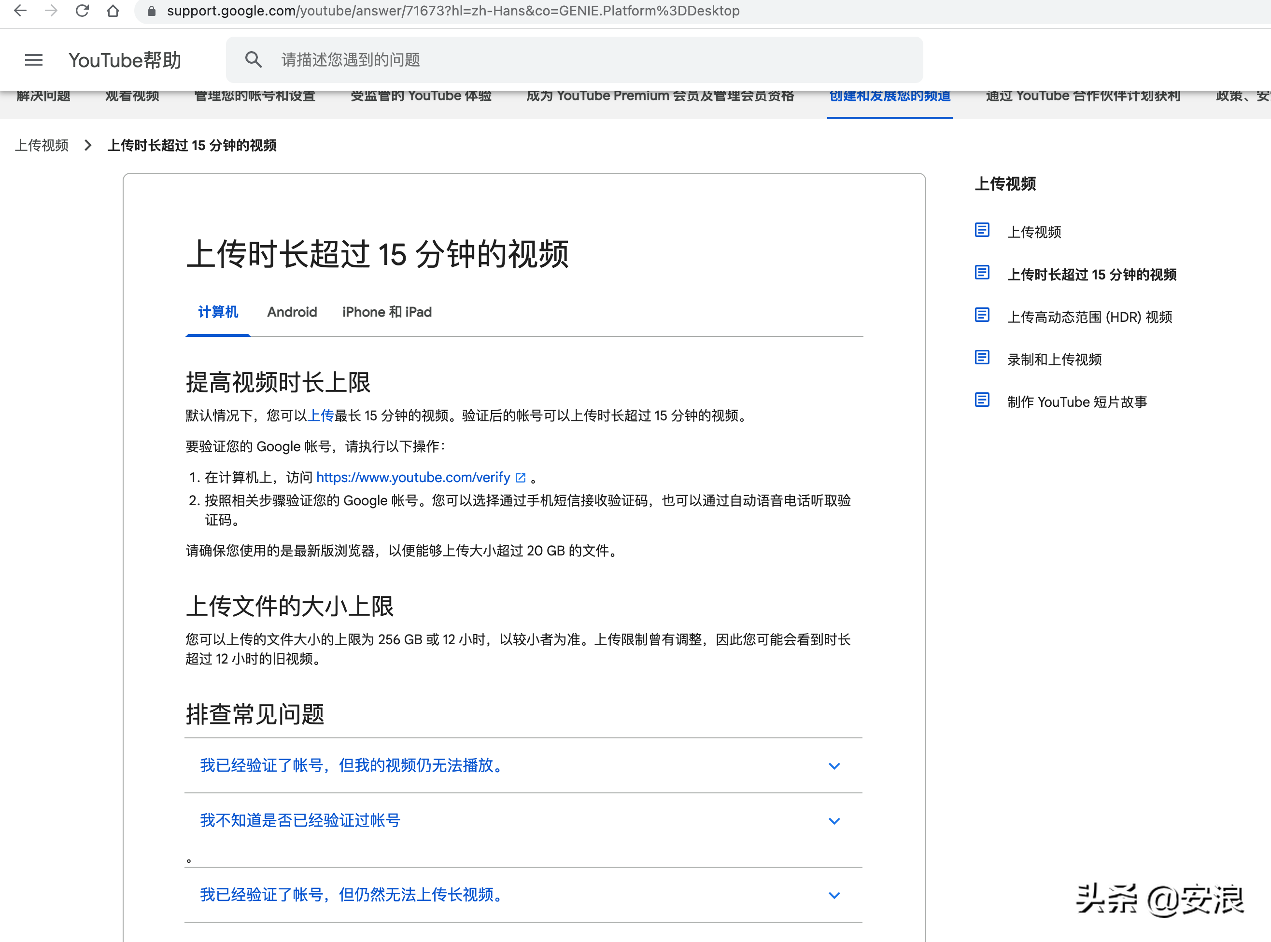Open 管理您的帐号和设置 navigation tab
Viewport: 1271px width, 942px height.
[254, 96]
